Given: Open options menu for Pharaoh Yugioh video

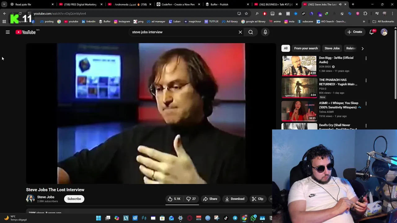Looking at the screenshot, I should tap(366, 81).
